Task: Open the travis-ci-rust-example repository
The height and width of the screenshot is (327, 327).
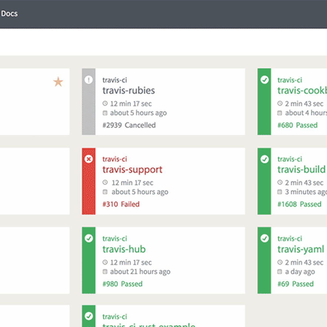Action: pos(149,325)
